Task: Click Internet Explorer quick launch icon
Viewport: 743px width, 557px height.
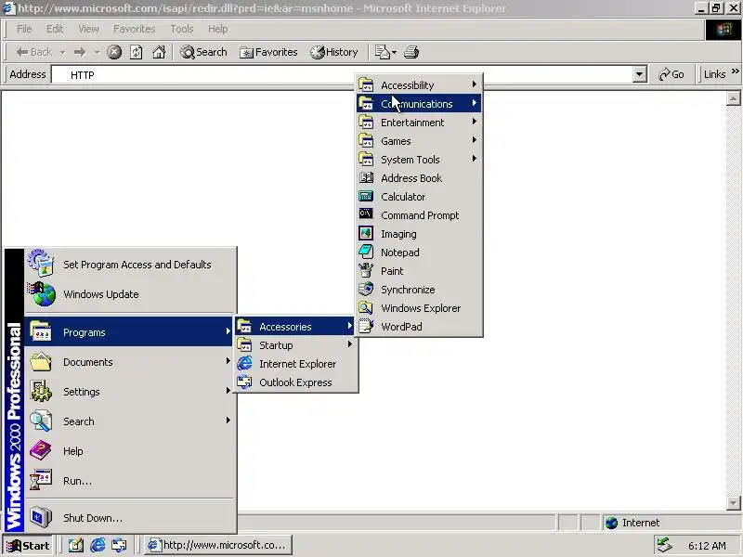Action: coord(98,545)
